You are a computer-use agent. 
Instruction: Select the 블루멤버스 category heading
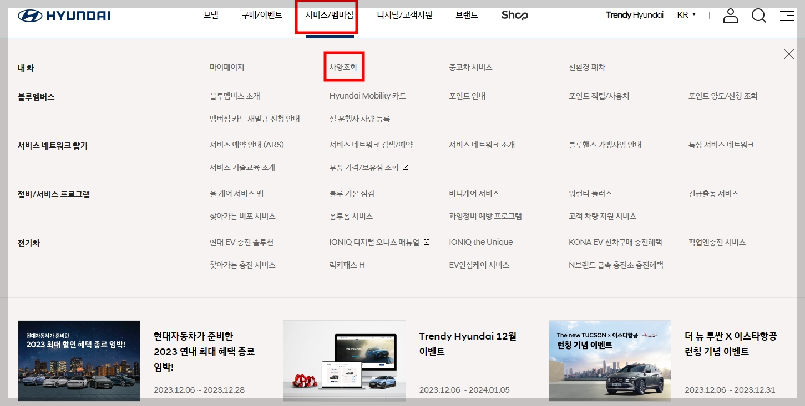point(36,97)
